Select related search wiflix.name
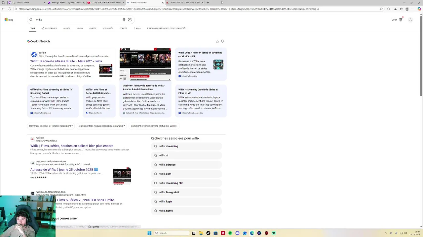Image resolution: width=423 pixels, height=237 pixels. click(x=186, y=211)
